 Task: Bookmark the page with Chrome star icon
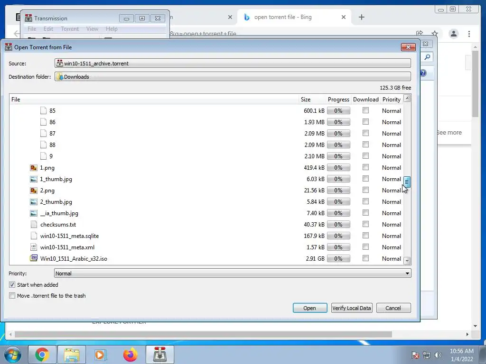435,34
